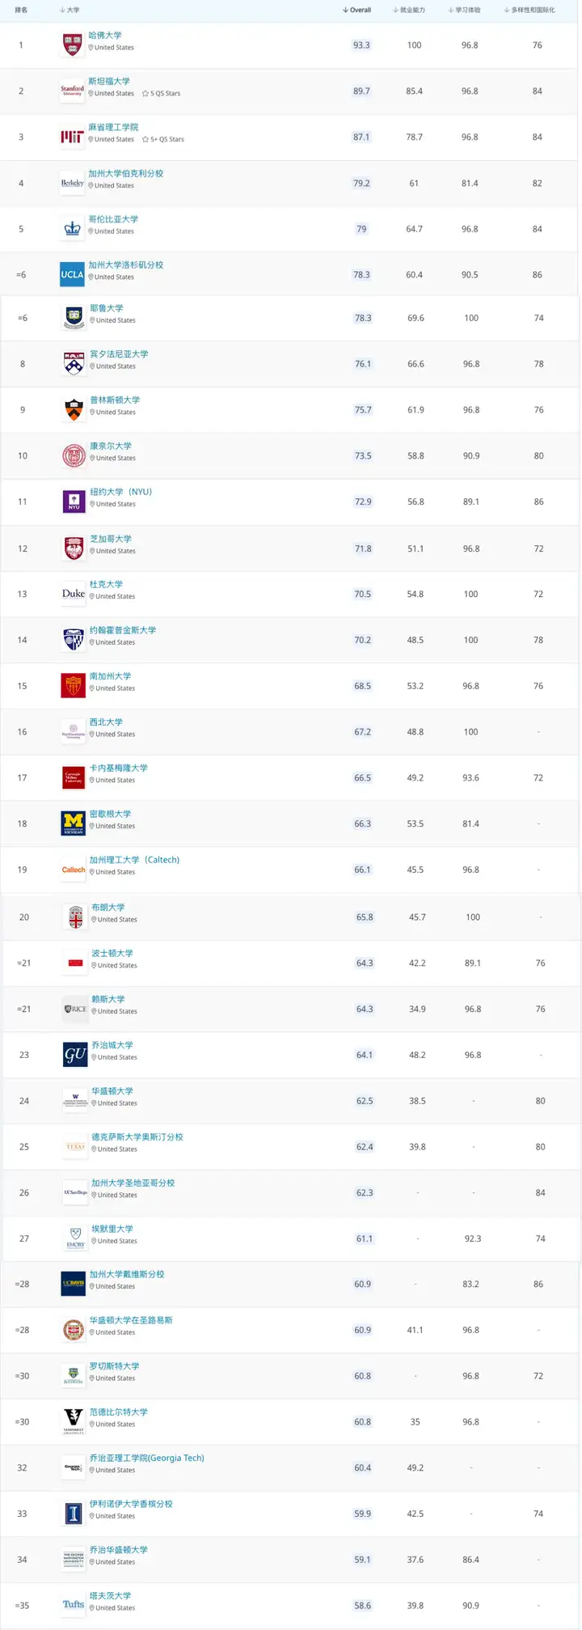Click the Harvard University shield logo
This screenshot has height=1630, width=582.
point(73,44)
